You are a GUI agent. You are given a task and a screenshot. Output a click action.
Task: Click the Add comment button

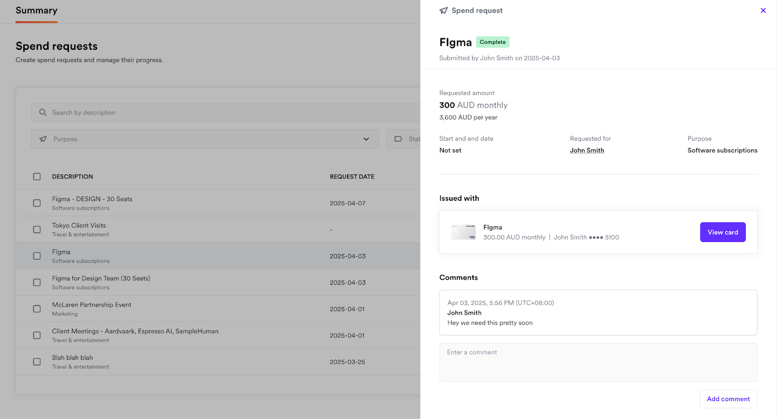click(x=728, y=399)
